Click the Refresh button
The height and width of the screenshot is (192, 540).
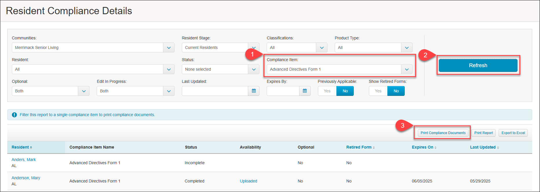[x=478, y=65]
